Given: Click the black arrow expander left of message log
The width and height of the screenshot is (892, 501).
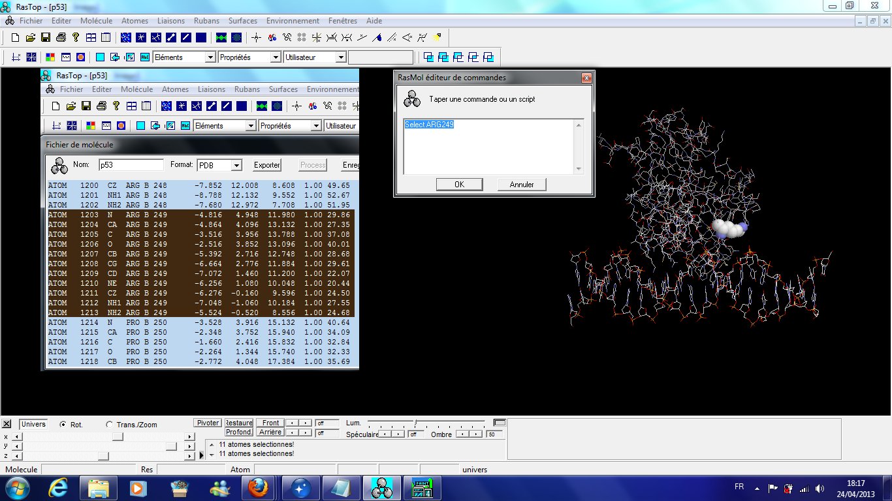Looking at the screenshot, I should pyautogui.click(x=201, y=455).
